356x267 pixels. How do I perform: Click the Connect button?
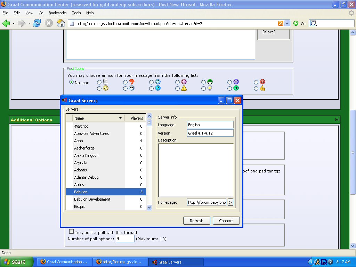tap(226, 220)
